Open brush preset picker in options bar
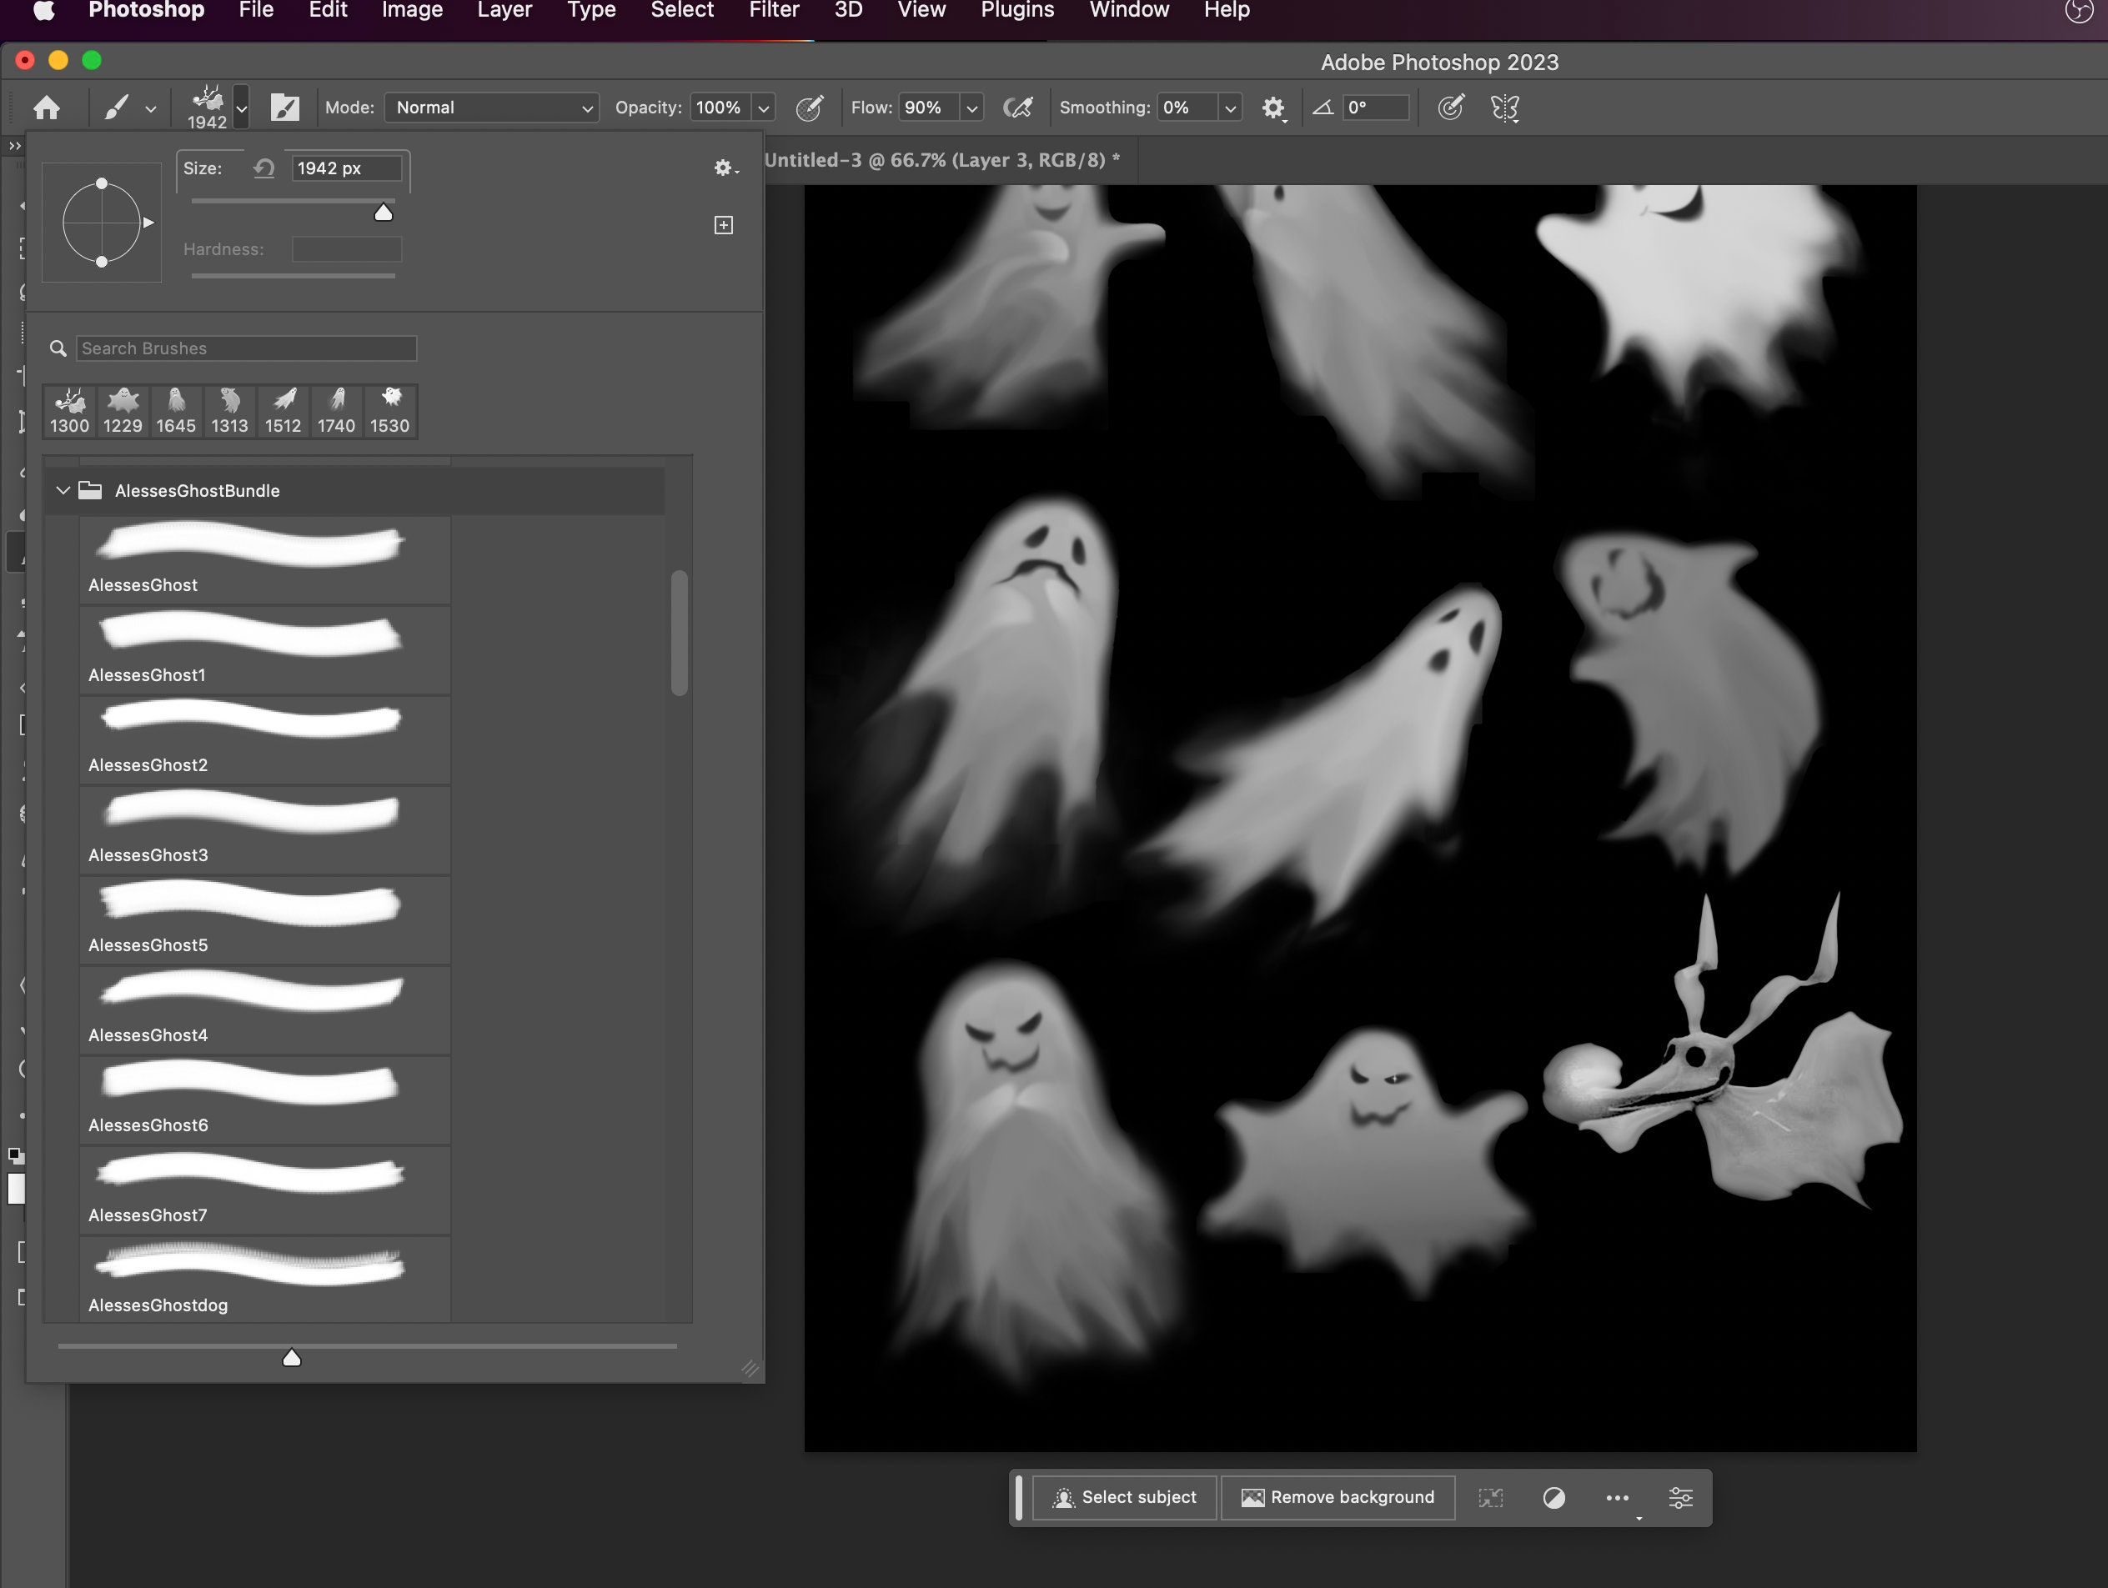This screenshot has height=1588, width=2108. point(241,108)
